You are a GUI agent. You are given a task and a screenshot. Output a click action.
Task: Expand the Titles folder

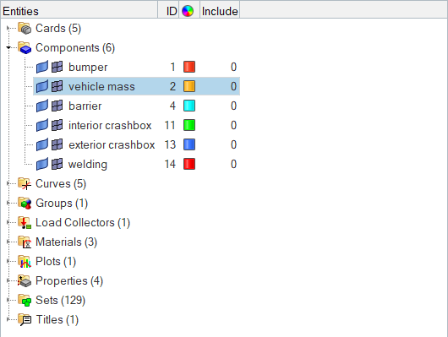coord(8,319)
